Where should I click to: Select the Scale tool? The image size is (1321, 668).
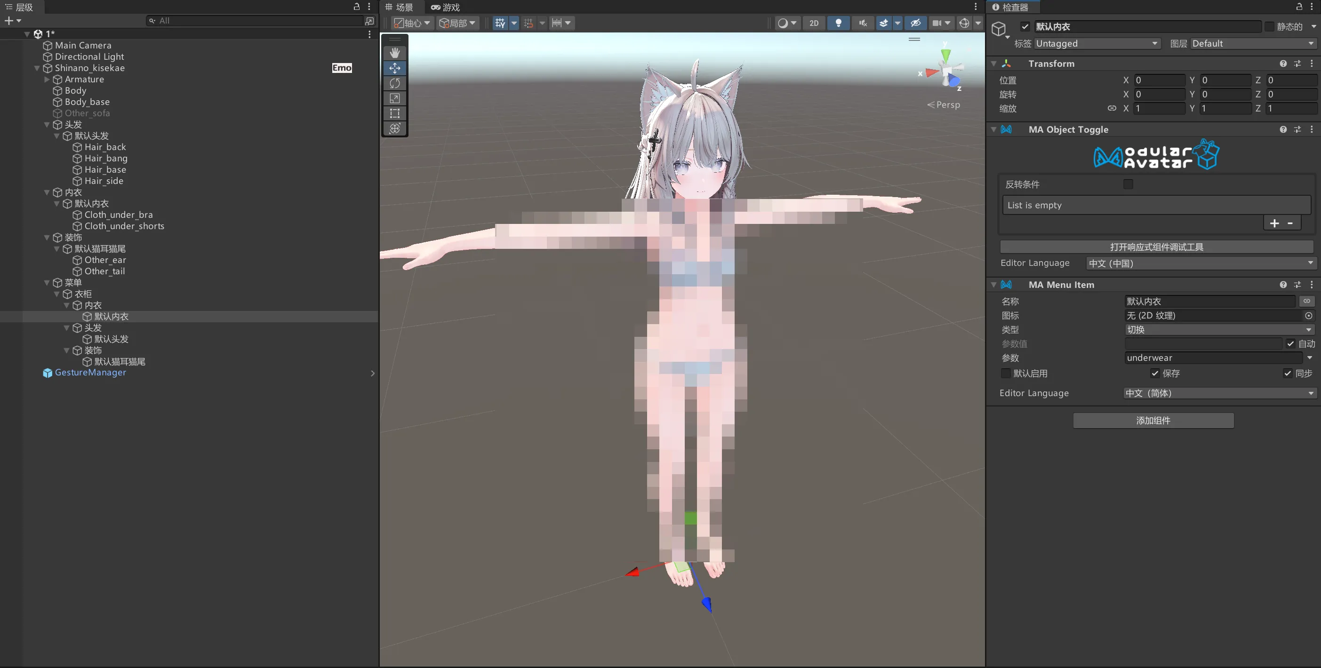[394, 98]
